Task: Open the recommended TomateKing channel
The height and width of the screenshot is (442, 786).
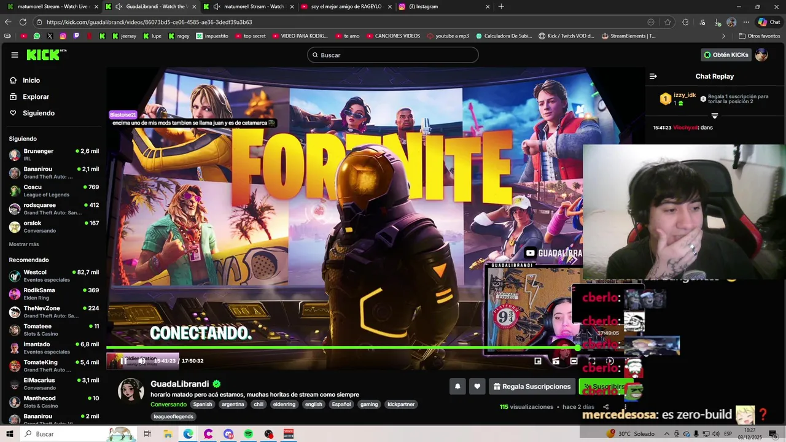Action: tap(53, 366)
